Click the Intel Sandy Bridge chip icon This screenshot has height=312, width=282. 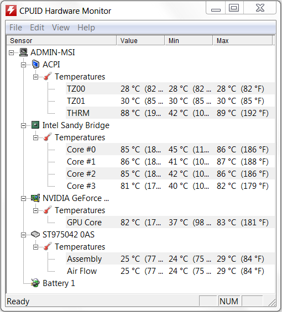35,125
